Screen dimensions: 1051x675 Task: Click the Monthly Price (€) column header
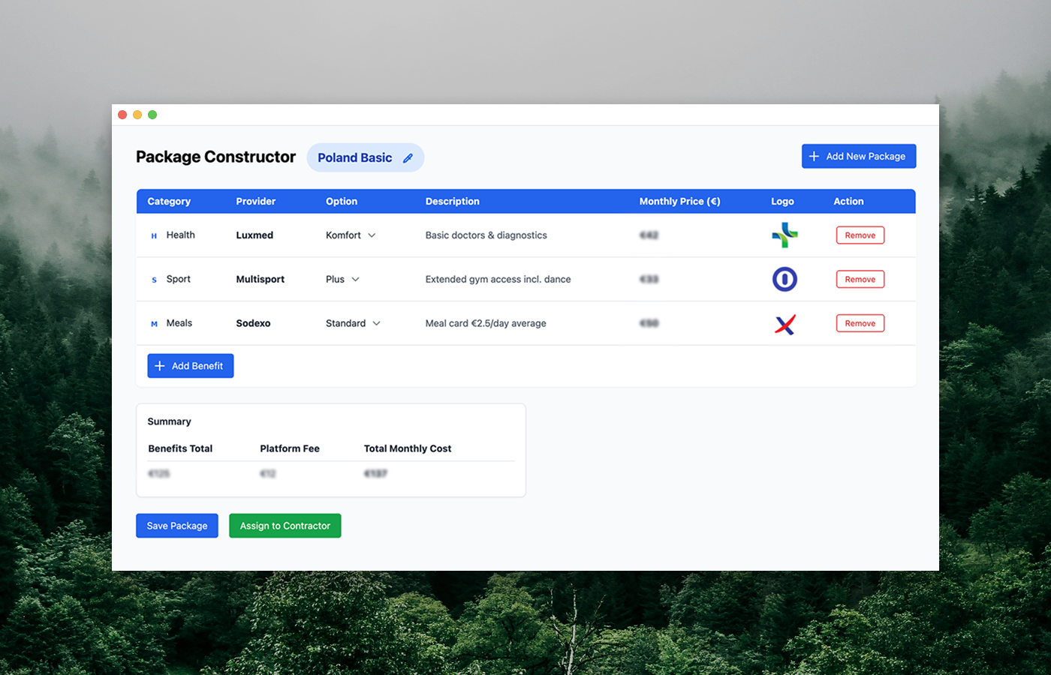click(679, 202)
